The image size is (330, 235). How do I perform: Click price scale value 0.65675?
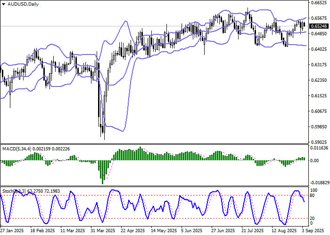point(319,18)
